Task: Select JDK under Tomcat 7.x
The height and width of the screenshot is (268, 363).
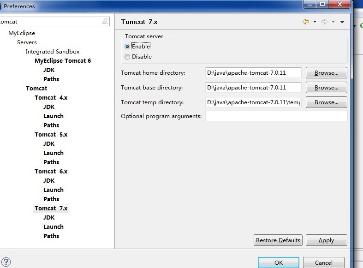Action: (x=49, y=218)
